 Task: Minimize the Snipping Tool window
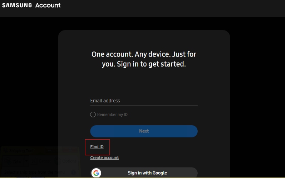coord(49,150)
